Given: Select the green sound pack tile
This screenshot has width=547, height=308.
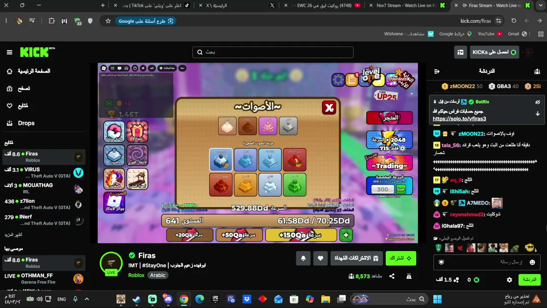Looking at the screenshot, I should tap(294, 184).
